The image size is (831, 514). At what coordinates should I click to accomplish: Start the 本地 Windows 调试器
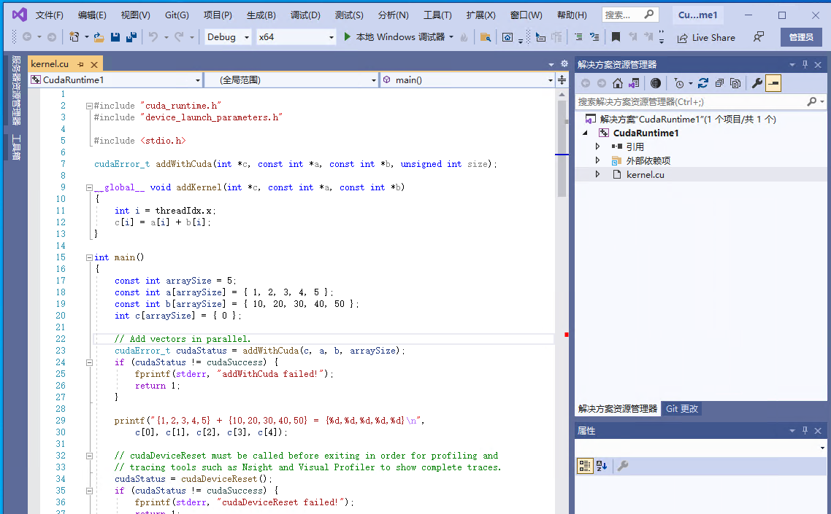point(394,37)
